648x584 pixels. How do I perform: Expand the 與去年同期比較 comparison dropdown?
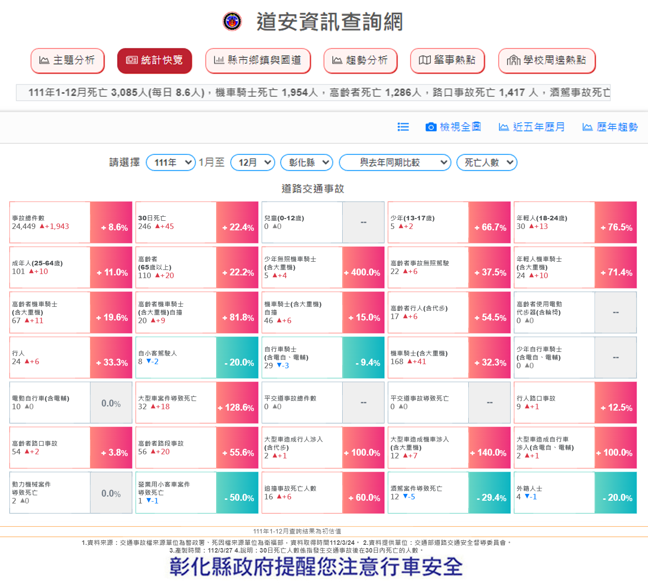point(395,163)
